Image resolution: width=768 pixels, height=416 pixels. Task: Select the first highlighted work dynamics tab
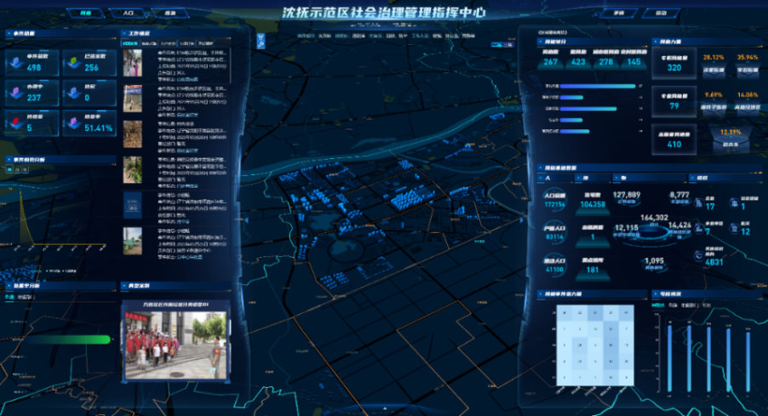point(129,43)
